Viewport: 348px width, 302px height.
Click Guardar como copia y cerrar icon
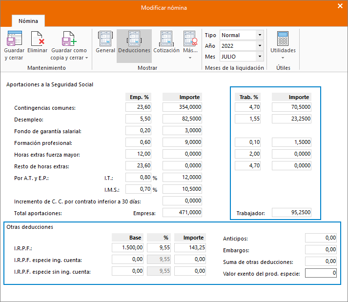click(69, 39)
